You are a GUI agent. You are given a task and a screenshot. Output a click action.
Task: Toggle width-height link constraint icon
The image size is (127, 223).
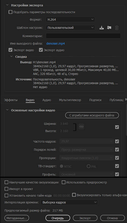81,126
